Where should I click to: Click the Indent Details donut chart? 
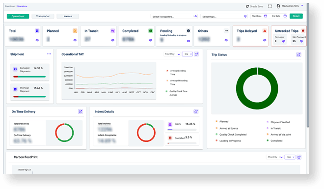pyautogui.click(x=146, y=133)
